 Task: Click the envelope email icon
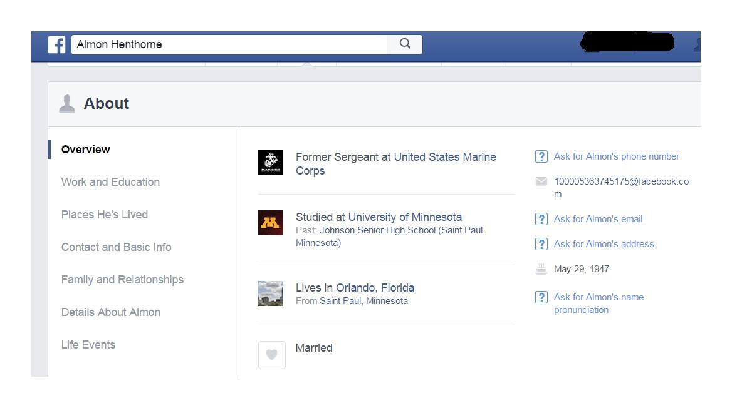(x=541, y=181)
